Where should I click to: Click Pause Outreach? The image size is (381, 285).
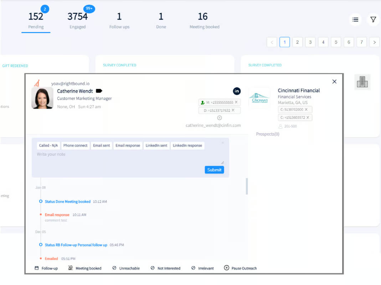click(240, 268)
